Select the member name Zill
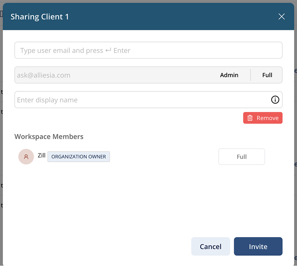Image resolution: width=297 pixels, height=266 pixels. click(42, 155)
